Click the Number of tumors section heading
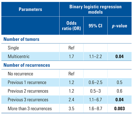133x115 pixels. pos(22,39)
